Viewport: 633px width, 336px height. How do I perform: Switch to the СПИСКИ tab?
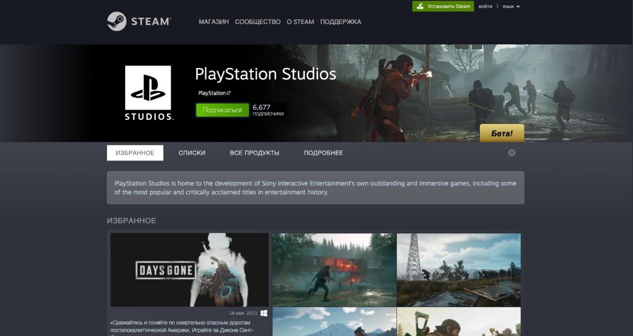coord(192,152)
